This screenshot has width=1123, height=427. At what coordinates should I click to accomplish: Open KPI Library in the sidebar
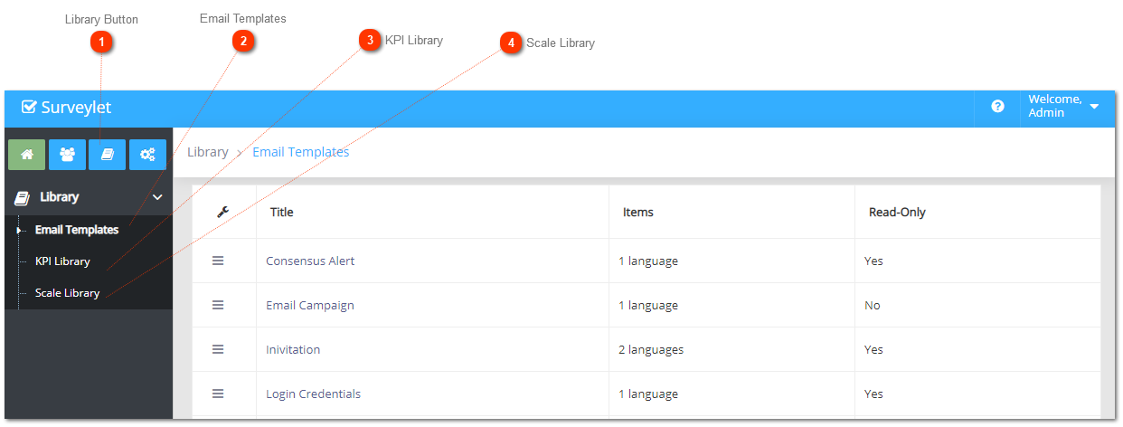(62, 261)
